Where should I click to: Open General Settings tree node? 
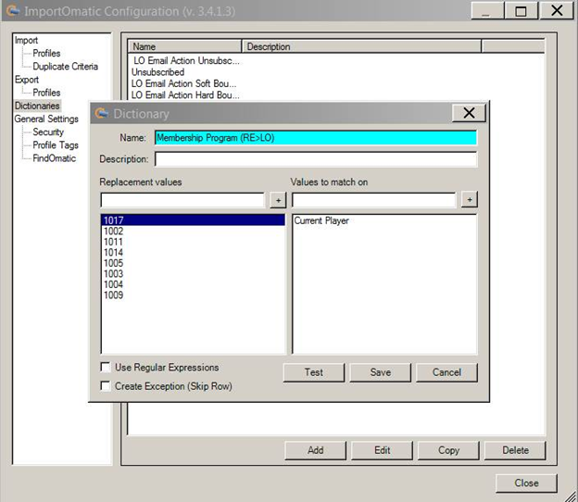[46, 119]
